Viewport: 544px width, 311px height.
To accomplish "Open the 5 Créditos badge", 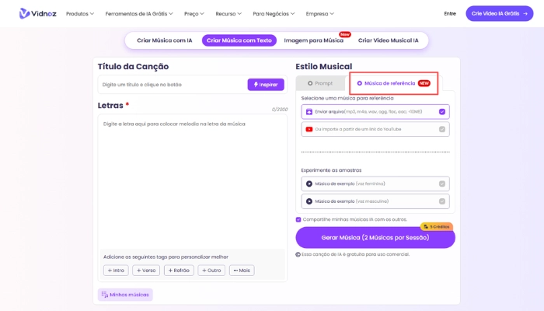I will tap(437, 227).
